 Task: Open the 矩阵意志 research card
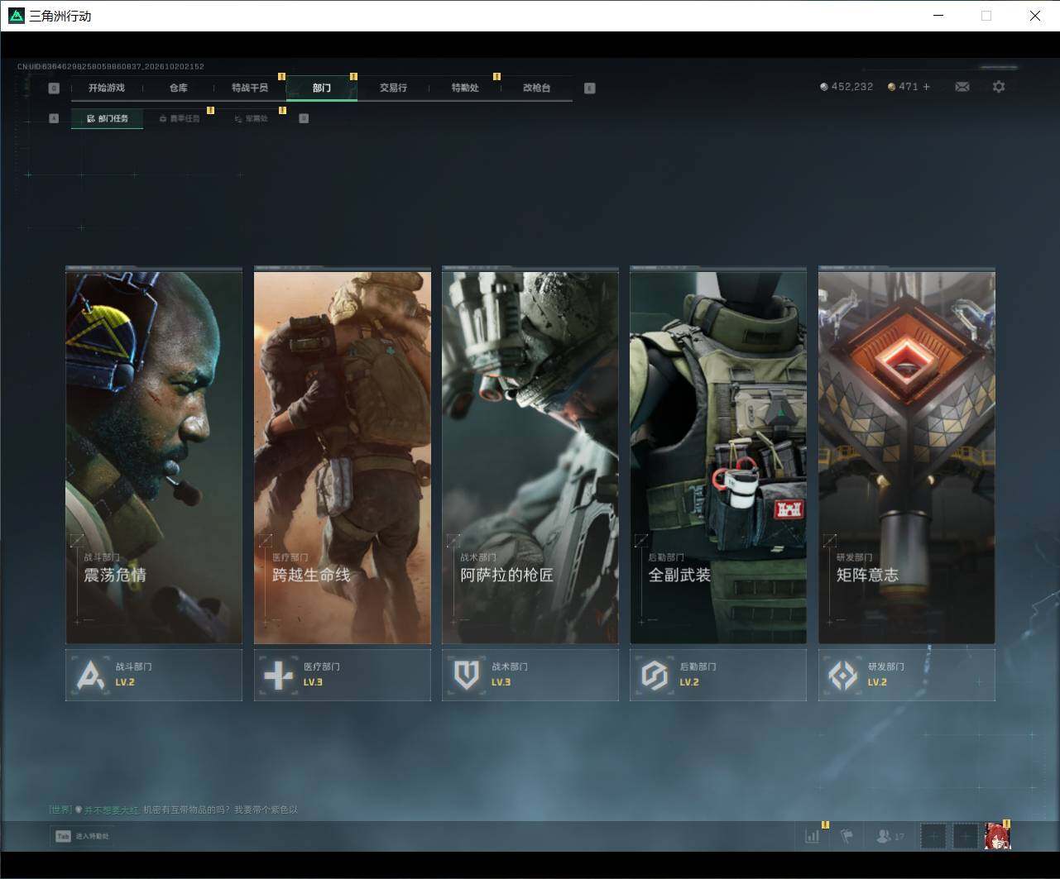click(907, 456)
